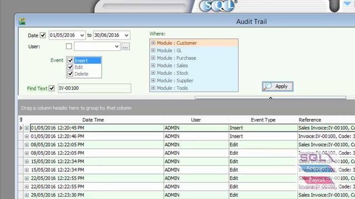Sort by the Event Type column header
The width and height of the screenshot is (355, 199).
click(263, 120)
